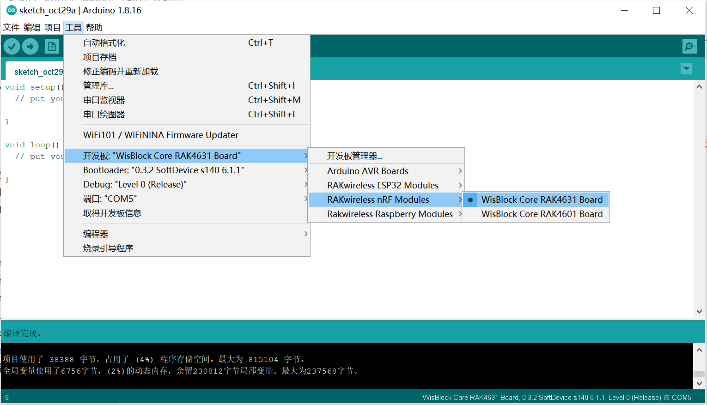The image size is (707, 405).
Task: Open 串口监视器 from Tools menu
Action: pos(187,100)
